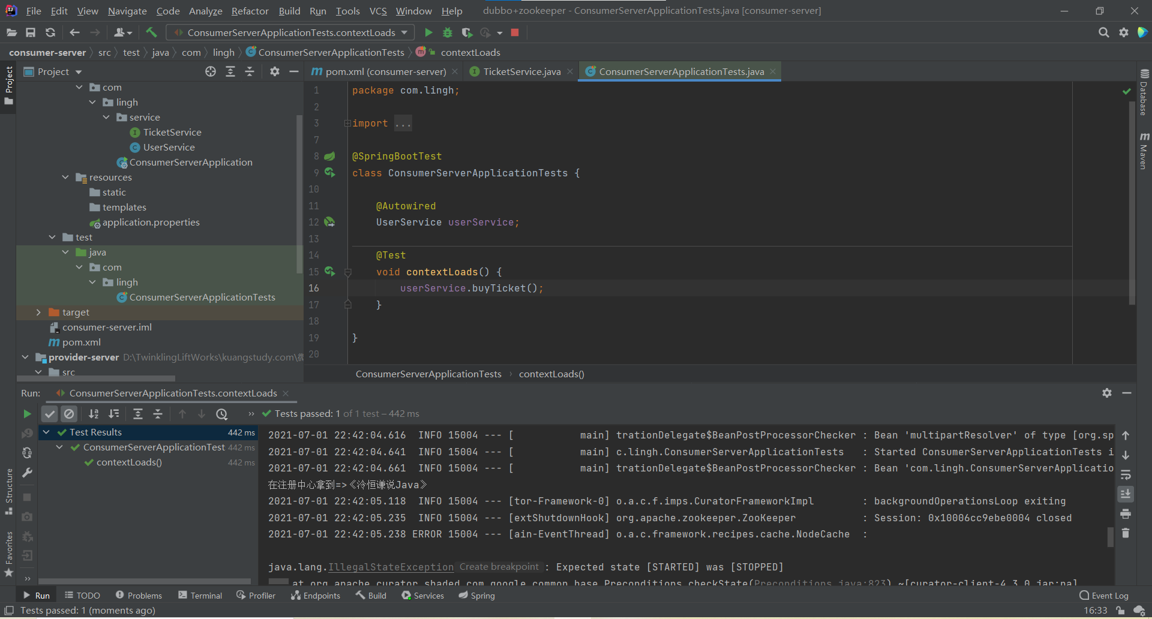Open the Event Log
1152x619 pixels.
[1104, 596]
